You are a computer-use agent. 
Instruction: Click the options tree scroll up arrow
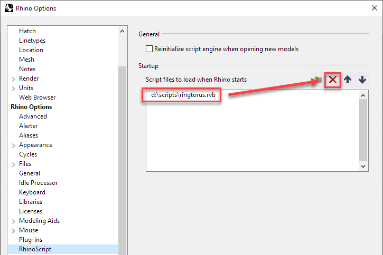123,31
